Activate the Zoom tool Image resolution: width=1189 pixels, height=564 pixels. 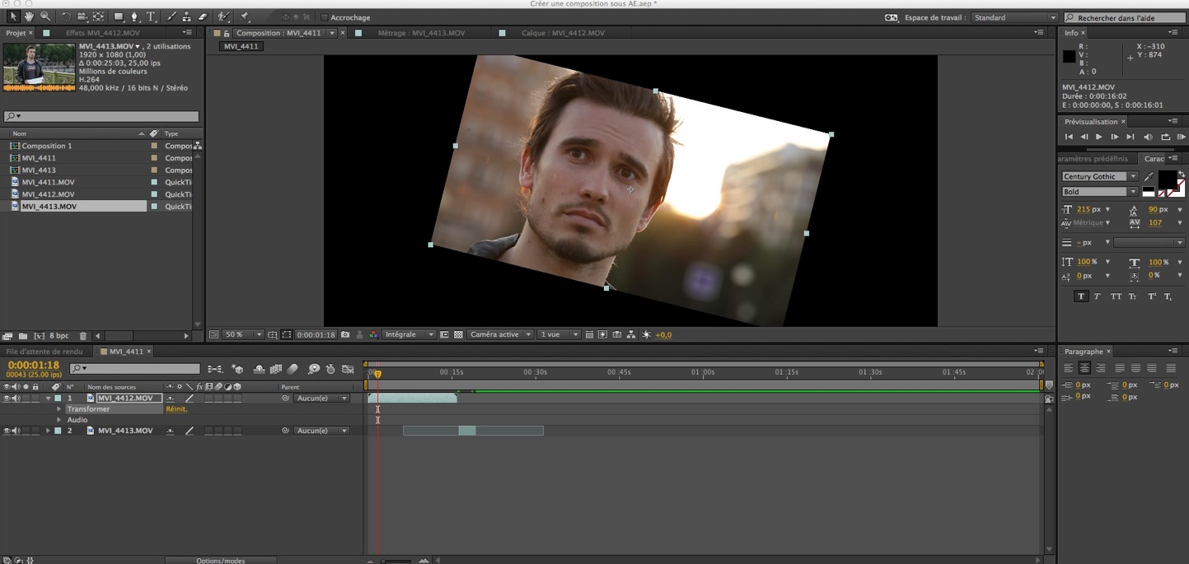45,16
